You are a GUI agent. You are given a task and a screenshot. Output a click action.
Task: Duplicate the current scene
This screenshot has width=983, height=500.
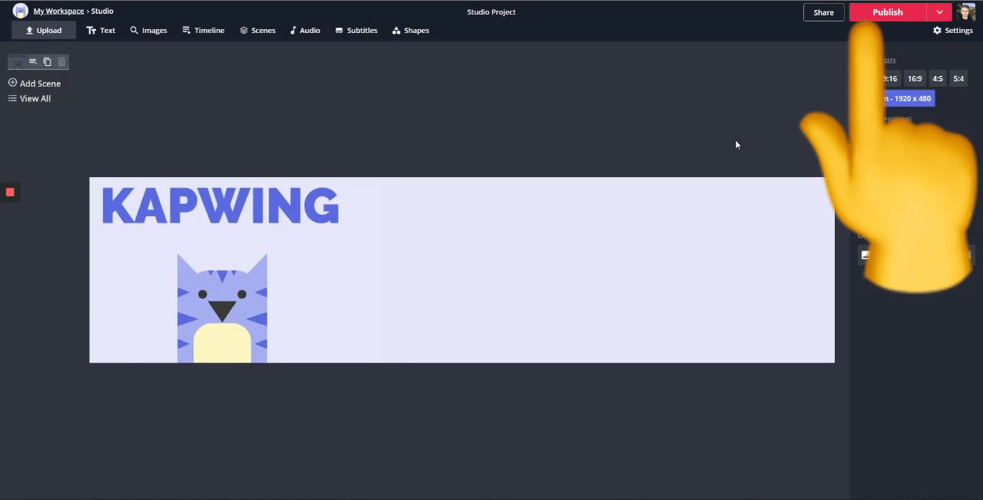pos(47,61)
